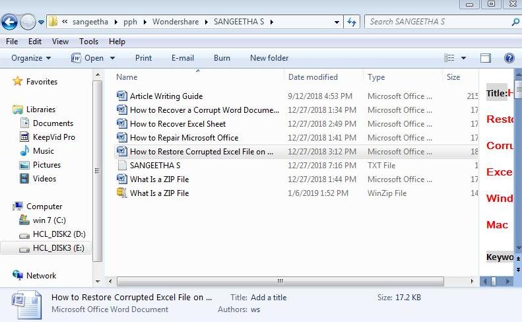Open the Organize dropdown
This screenshot has height=322, width=522.
31,58
